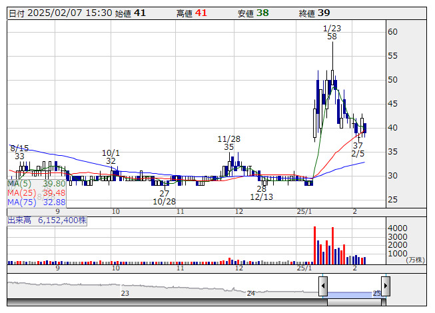Screen dimensions: 435x313
Task: Click the left range handle arrow
Action: click(x=323, y=286)
